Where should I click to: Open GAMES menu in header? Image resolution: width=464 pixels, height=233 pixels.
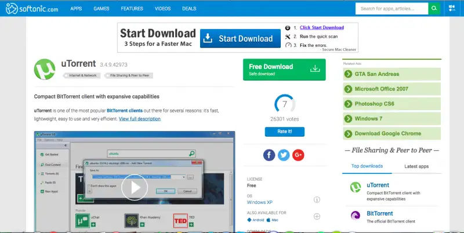pyautogui.click(x=101, y=9)
